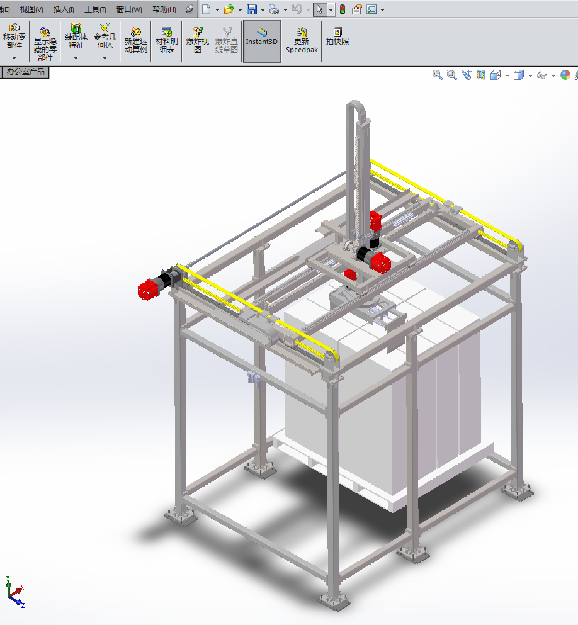578x625 pixels.
Task: Click the Rebuild traffic light icon
Action: pyautogui.click(x=343, y=9)
